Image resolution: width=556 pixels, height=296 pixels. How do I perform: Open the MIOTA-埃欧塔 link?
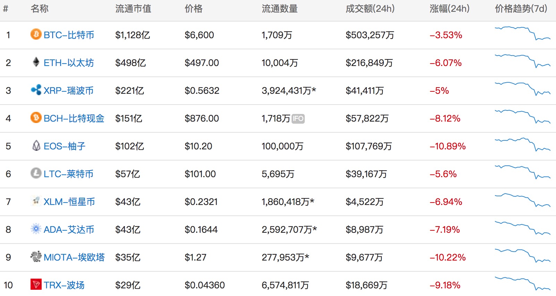click(x=74, y=257)
